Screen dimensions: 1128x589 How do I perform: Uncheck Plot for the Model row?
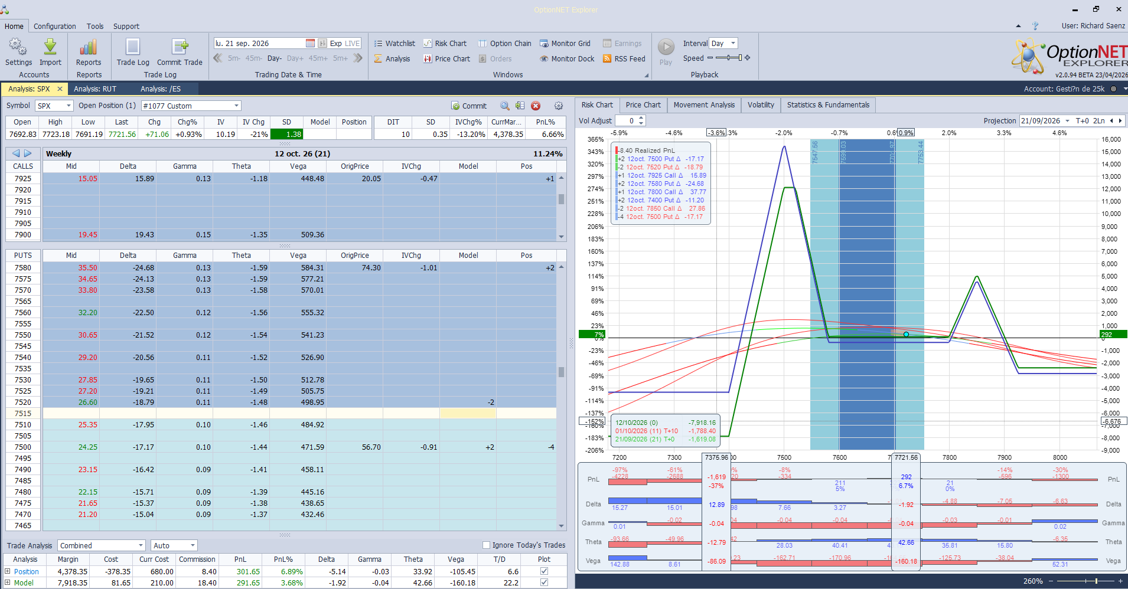click(x=544, y=582)
